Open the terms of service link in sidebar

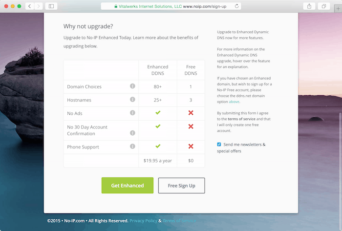coord(241,119)
